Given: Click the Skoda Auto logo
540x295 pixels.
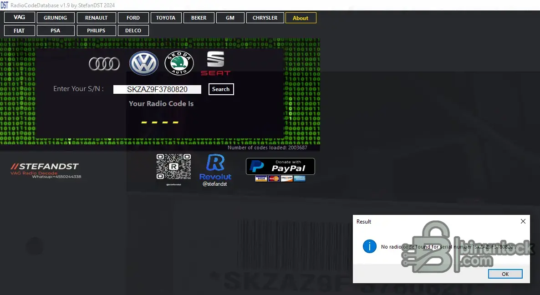Looking at the screenshot, I should (x=179, y=63).
